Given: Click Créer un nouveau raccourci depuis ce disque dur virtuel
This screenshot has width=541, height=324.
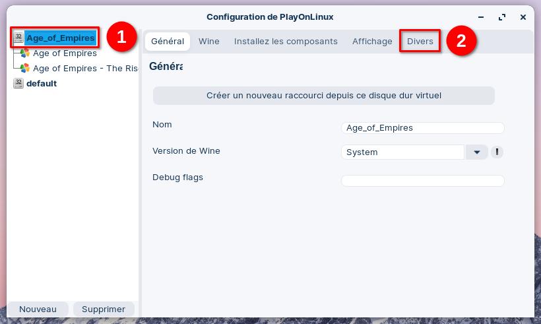Looking at the screenshot, I should pyautogui.click(x=324, y=96).
